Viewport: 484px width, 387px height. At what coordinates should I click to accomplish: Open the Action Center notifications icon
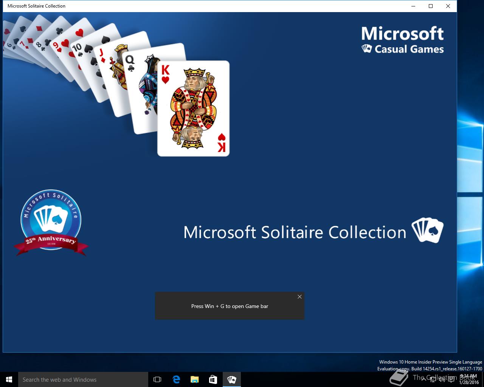click(451, 379)
